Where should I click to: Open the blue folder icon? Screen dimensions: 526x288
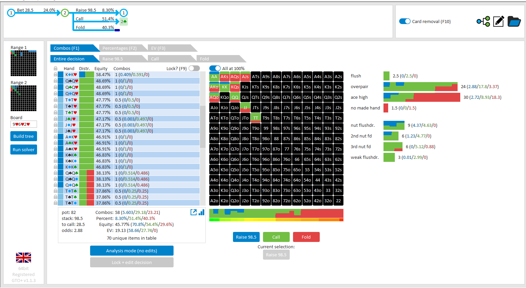tap(514, 21)
